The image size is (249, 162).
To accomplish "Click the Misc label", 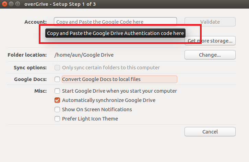I will [x=40, y=91].
